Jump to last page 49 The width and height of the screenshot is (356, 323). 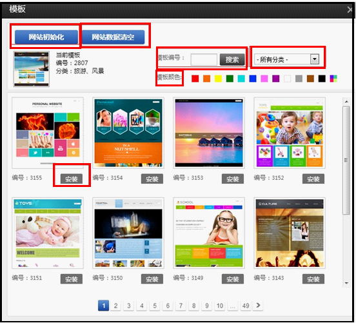[246, 306]
